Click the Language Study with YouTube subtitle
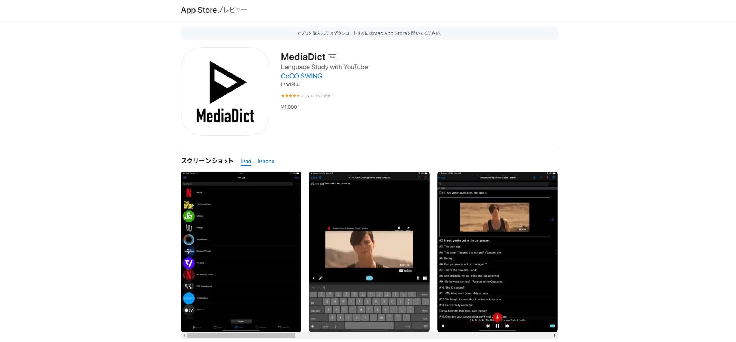The height and width of the screenshot is (342, 736). pyautogui.click(x=324, y=67)
